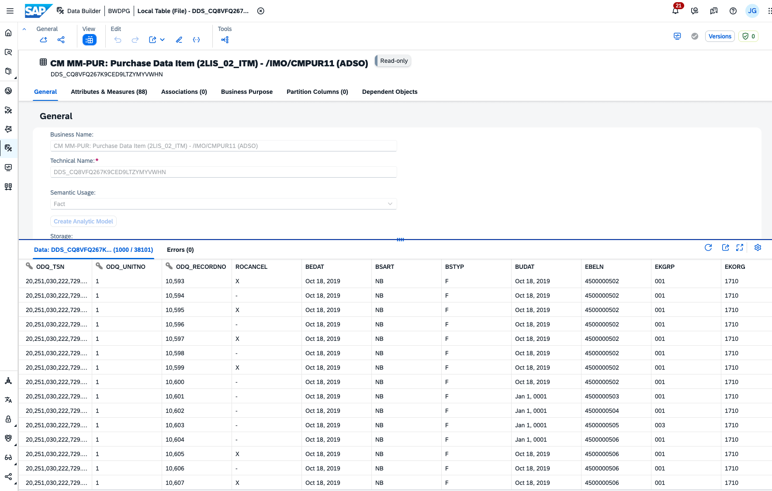Switch to Attributes & Measures (88) tab
772x491 pixels.
(109, 92)
